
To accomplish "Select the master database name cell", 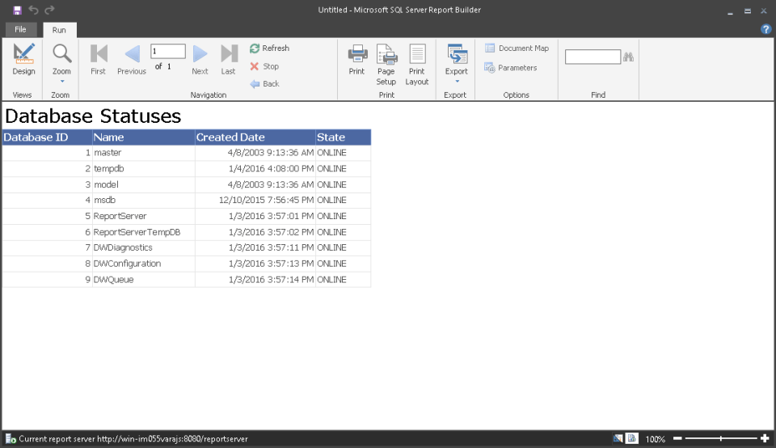I will click(x=144, y=153).
